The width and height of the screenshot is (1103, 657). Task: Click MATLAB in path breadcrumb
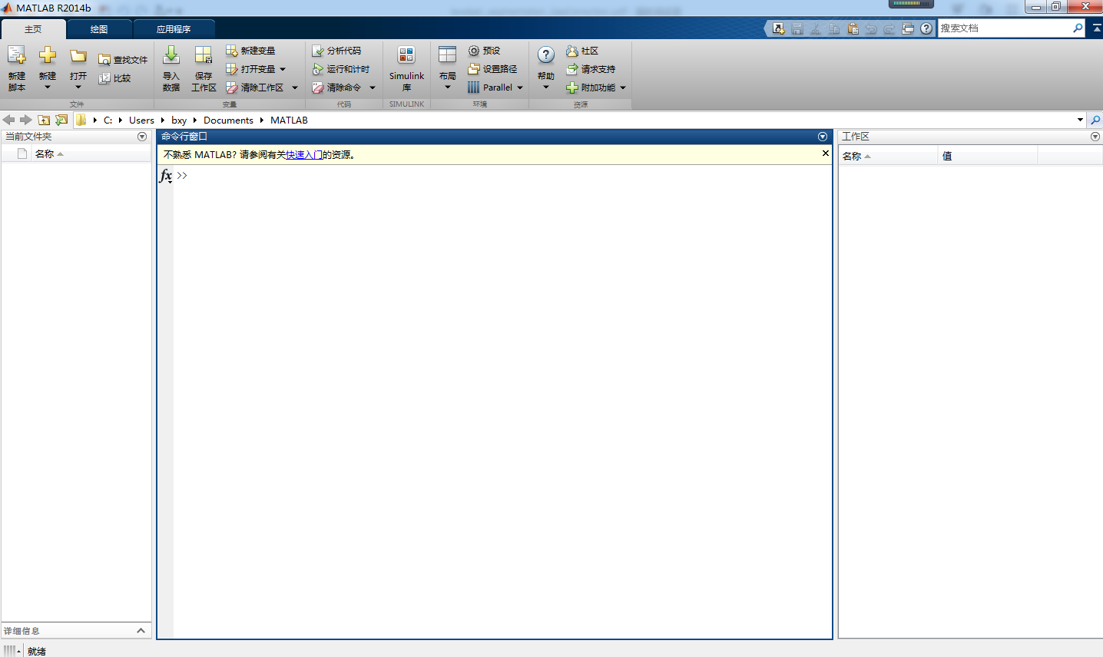coord(289,121)
